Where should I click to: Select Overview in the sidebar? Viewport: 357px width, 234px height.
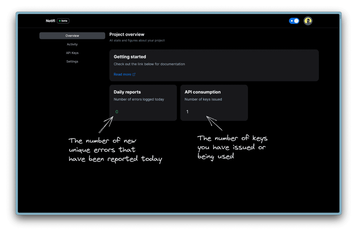72,36
